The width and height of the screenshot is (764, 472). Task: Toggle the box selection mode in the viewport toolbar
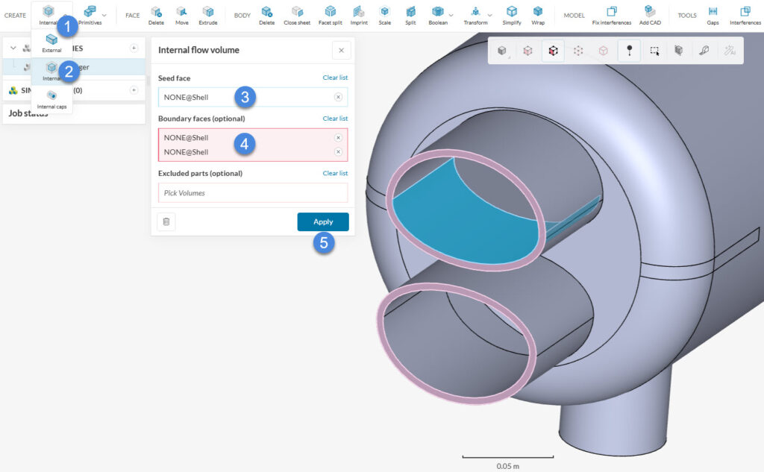click(x=653, y=50)
